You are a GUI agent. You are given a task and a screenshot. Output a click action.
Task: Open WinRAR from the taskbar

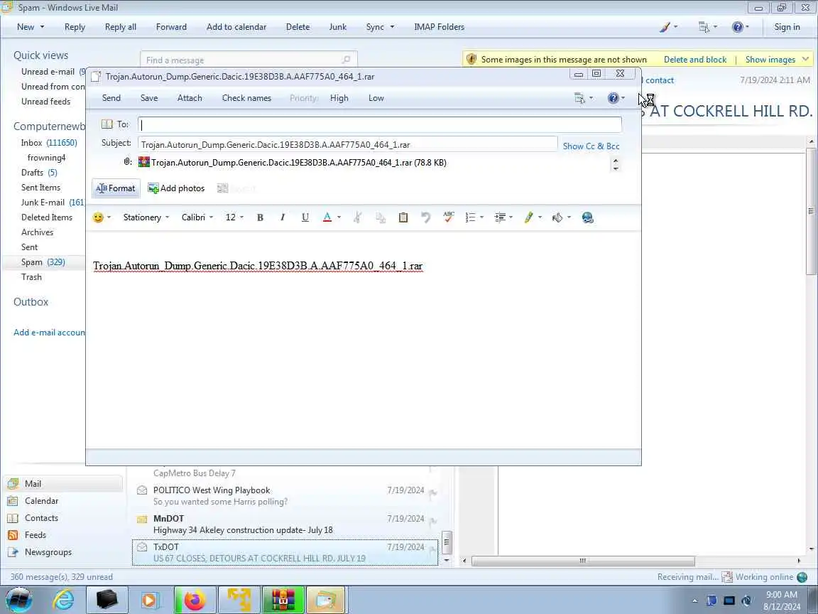282,600
